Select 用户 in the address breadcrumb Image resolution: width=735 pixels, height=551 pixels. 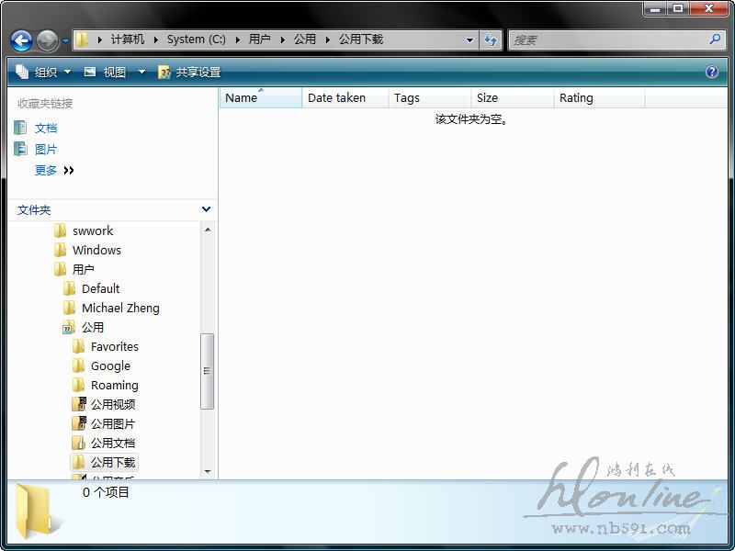pyautogui.click(x=259, y=39)
